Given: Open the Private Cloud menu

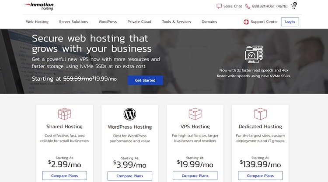Looking at the screenshot, I should [x=140, y=22].
